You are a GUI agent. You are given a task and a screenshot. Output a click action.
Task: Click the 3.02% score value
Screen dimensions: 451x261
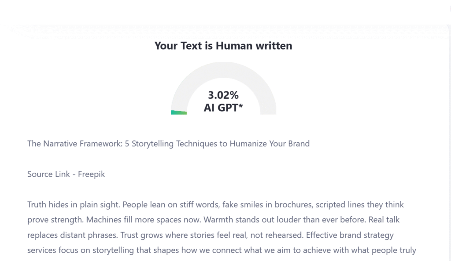[223, 95]
